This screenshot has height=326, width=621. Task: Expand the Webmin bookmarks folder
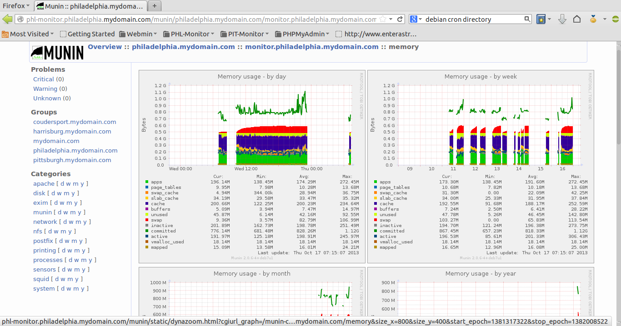[138, 34]
